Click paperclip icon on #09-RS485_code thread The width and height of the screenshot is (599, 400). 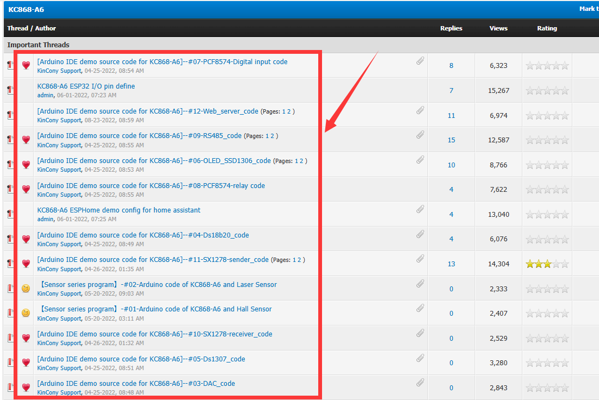[x=420, y=135]
